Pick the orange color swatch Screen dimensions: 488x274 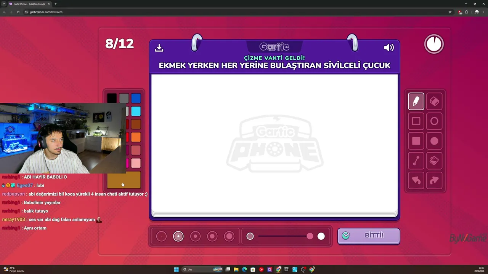click(x=136, y=137)
